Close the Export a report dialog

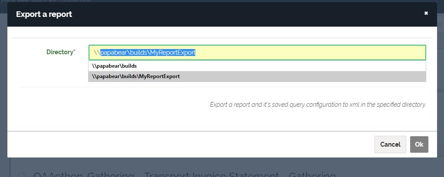click(426, 13)
